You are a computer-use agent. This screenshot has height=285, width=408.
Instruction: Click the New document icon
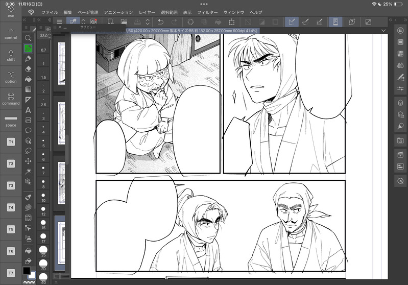pos(110,22)
